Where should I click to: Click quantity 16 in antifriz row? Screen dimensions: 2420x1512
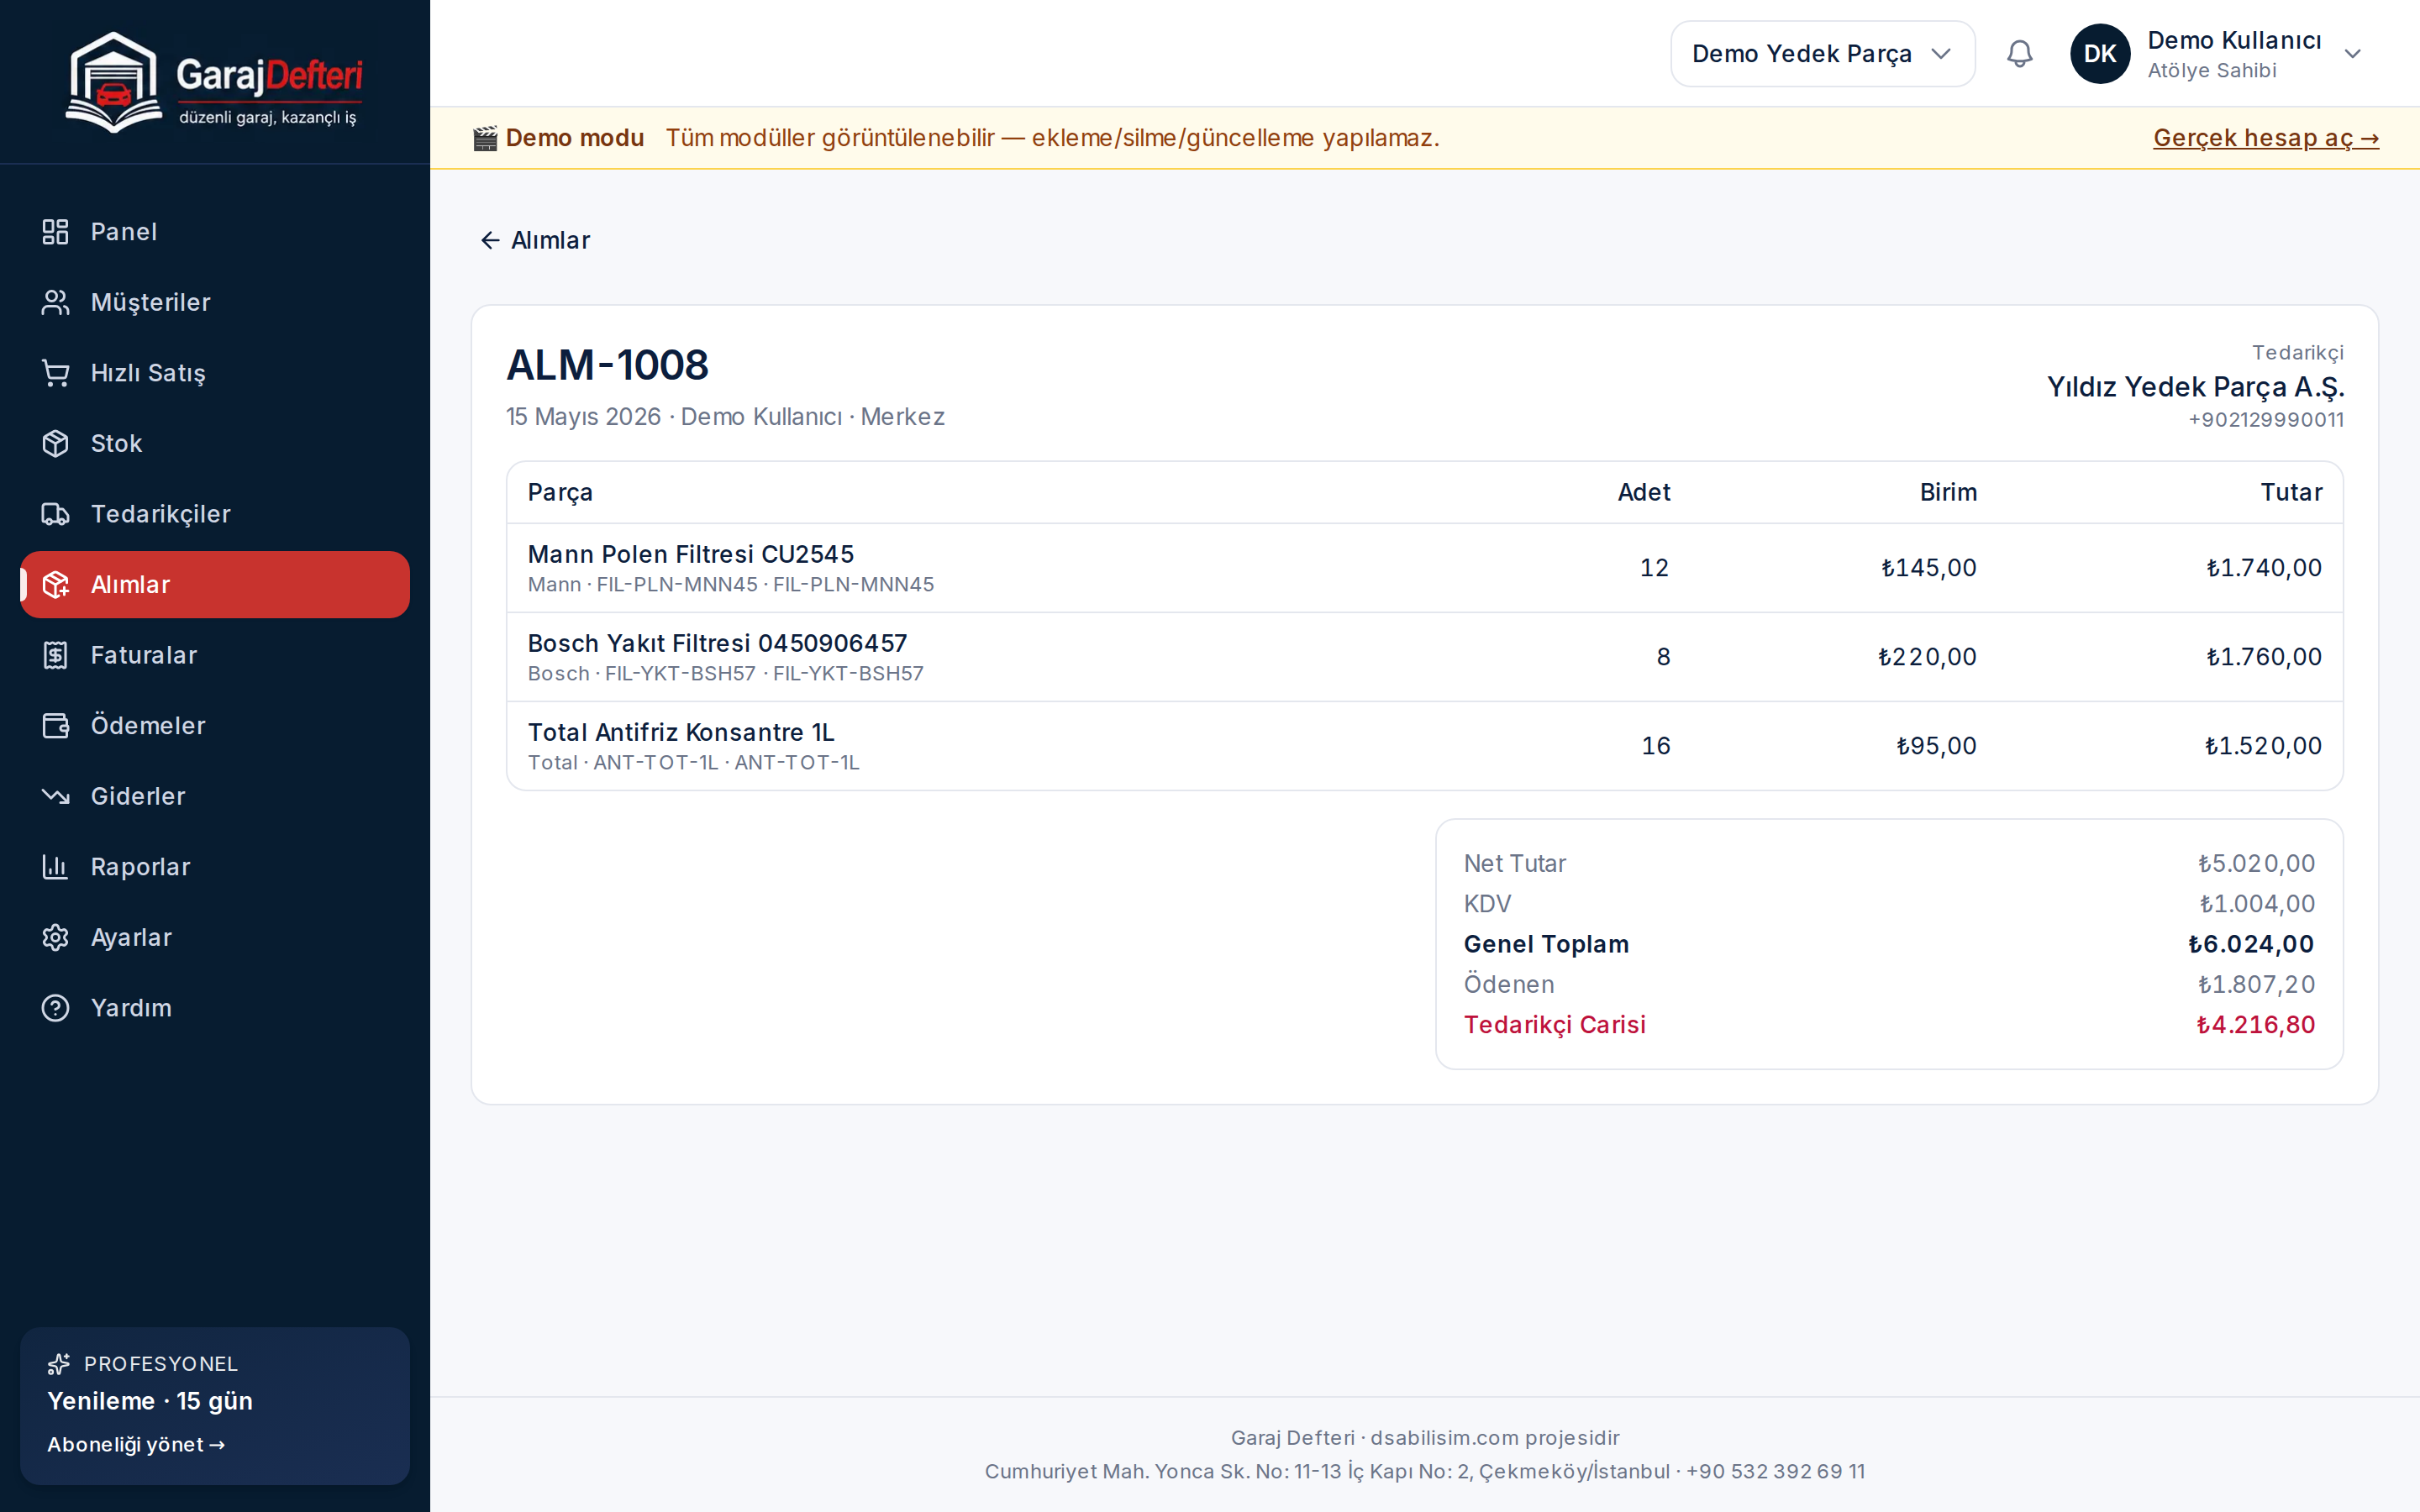click(1656, 746)
